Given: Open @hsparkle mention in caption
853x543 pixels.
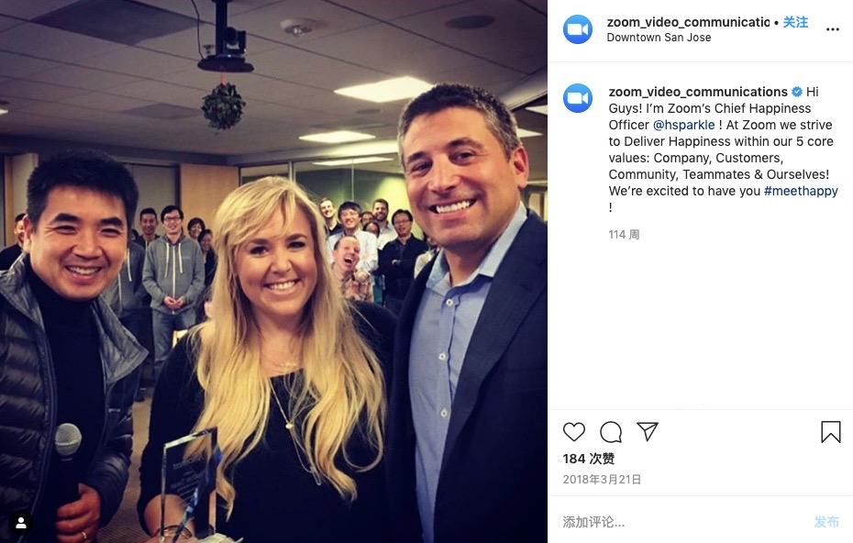Looking at the screenshot, I should 684,125.
